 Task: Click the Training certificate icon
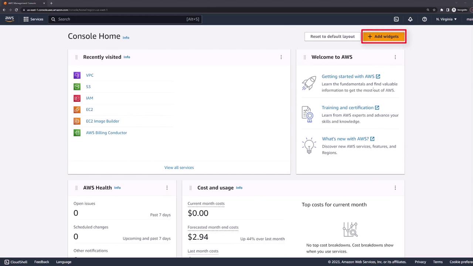pos(307,114)
